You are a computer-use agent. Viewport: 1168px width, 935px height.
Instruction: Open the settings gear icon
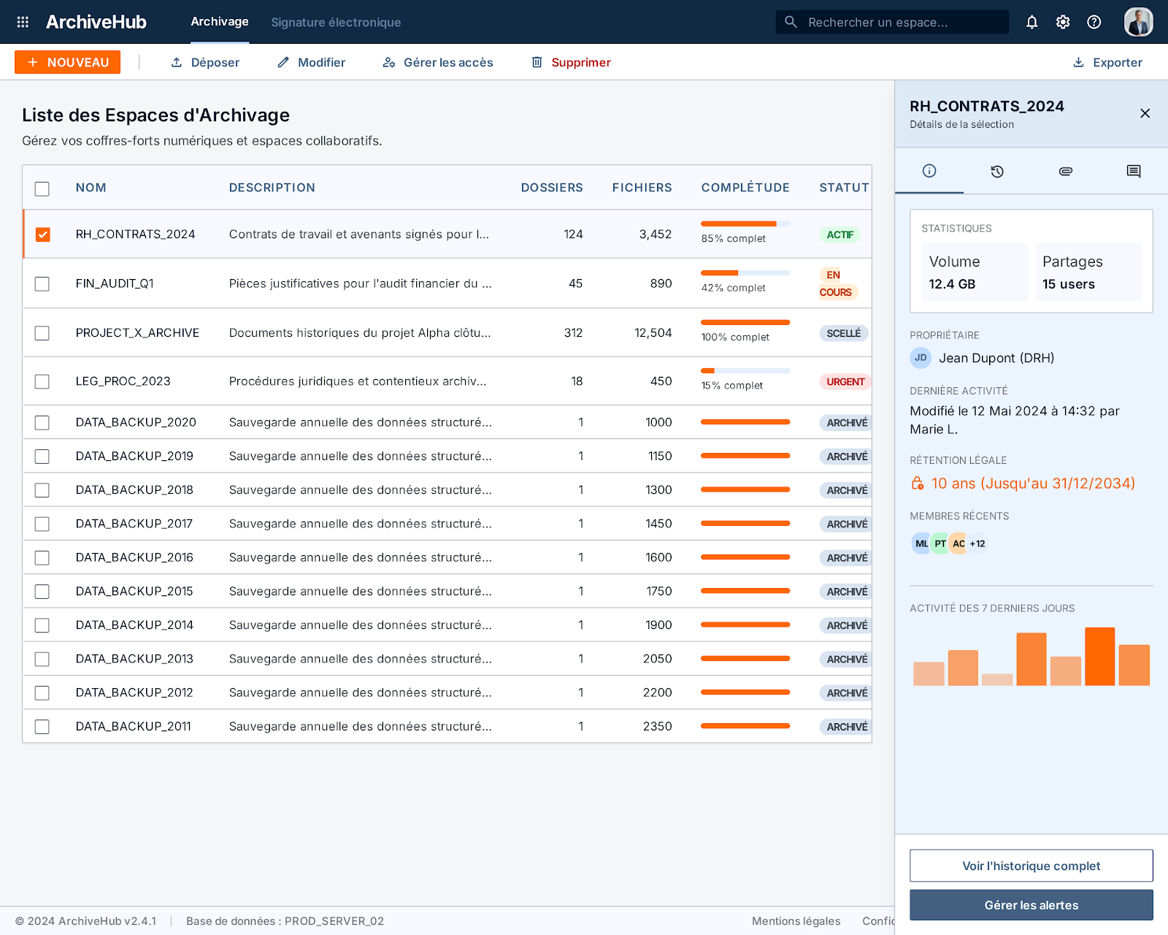(x=1063, y=22)
